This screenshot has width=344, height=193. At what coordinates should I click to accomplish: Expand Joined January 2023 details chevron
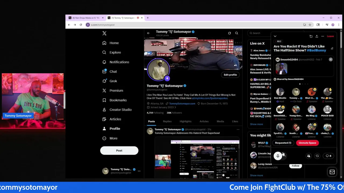[x=175, y=107]
